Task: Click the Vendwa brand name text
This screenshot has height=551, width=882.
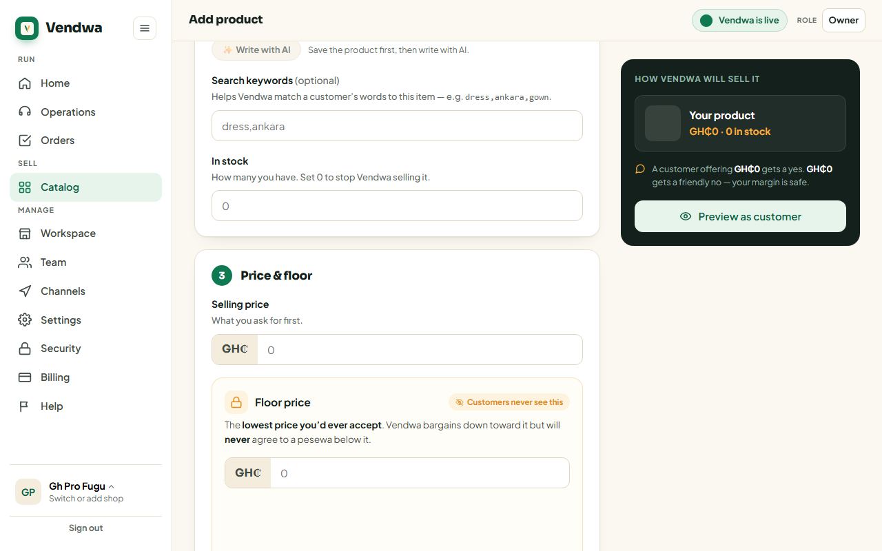Action: tap(74, 28)
